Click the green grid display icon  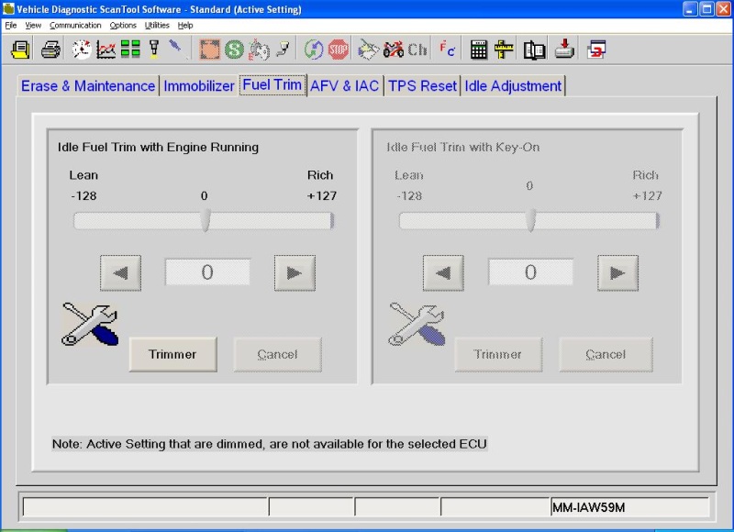coord(130,50)
